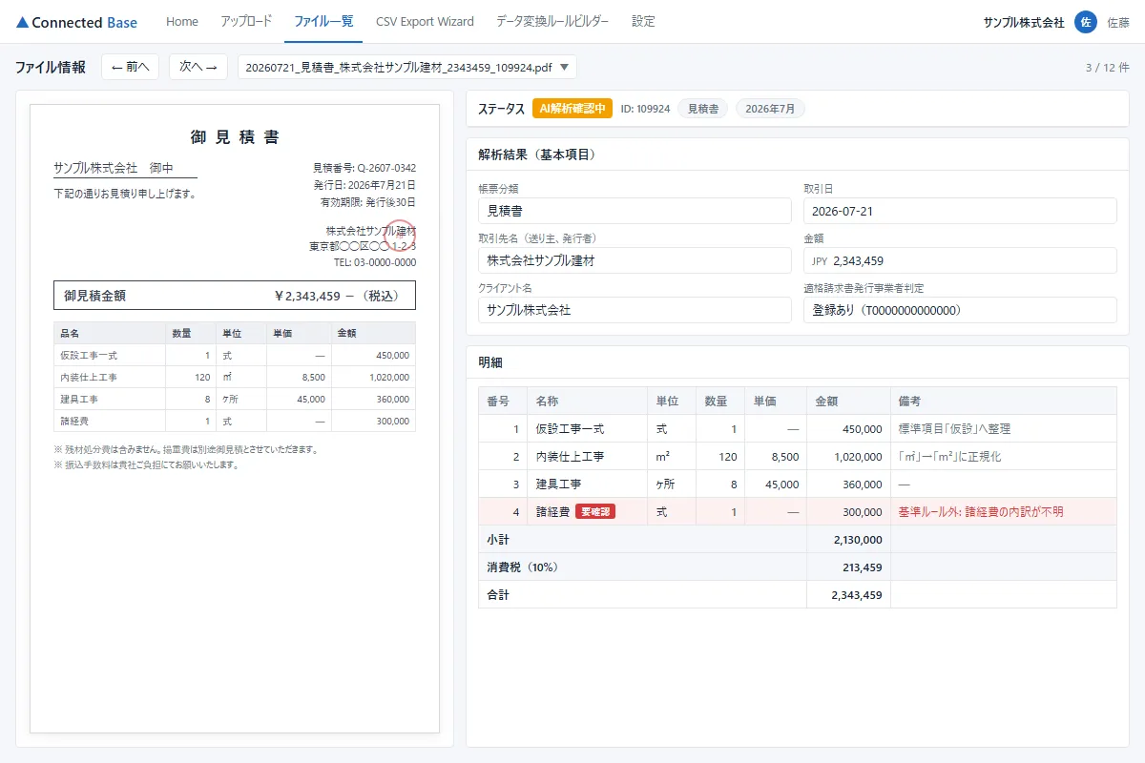Open CSV Export Wizard tab

point(425,21)
